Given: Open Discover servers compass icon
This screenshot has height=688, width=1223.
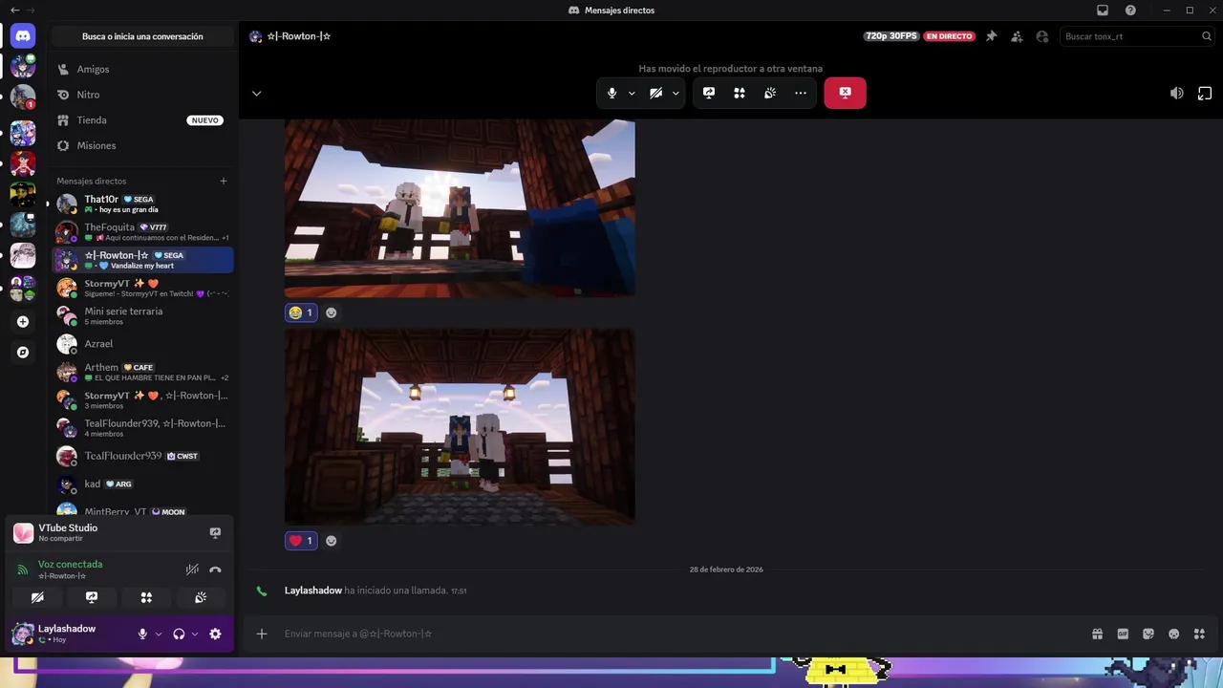Looking at the screenshot, I should click(x=23, y=352).
